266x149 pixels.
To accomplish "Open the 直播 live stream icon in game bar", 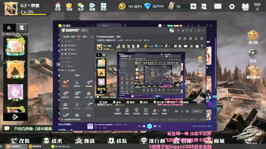I will coord(92,7).
